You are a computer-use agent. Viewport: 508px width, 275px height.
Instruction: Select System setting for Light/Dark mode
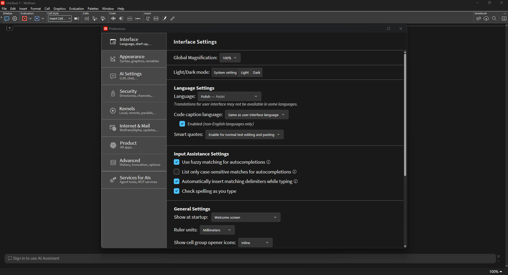[225, 72]
